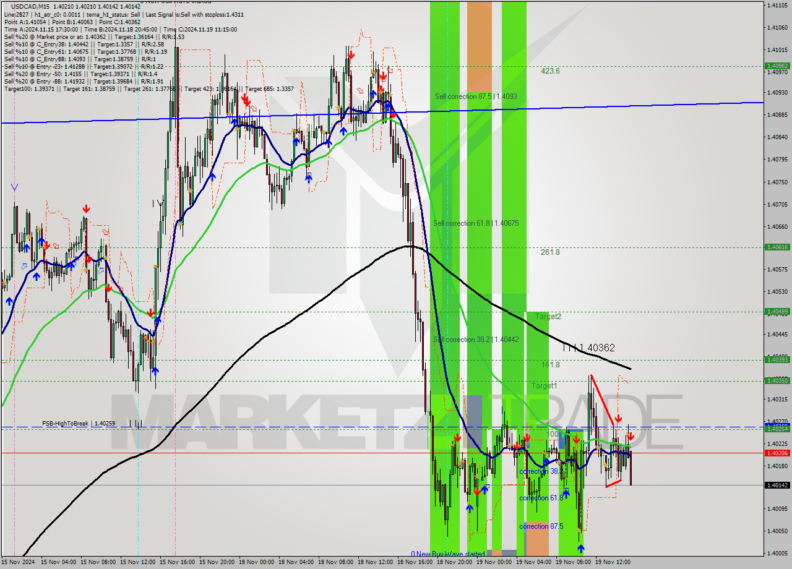Select the short red ascending trendline near 1.40142

[x=613, y=483]
